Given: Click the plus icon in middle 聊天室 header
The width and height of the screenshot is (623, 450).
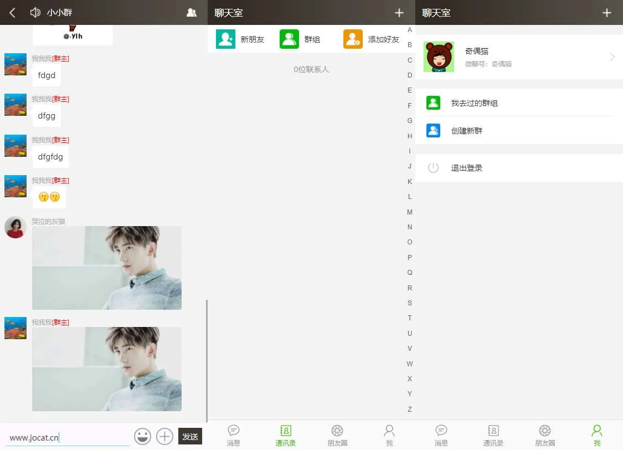Looking at the screenshot, I should point(399,13).
